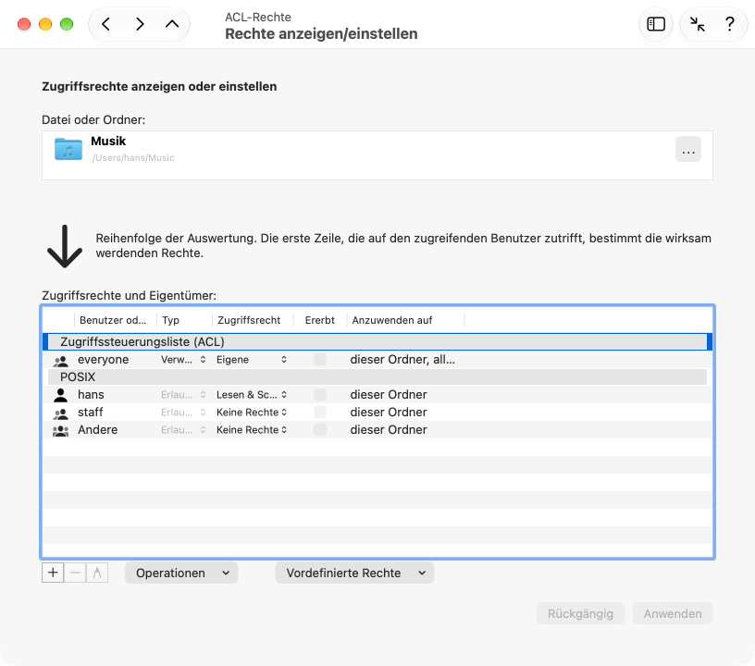
Task: Change access right for hans
Action: pyautogui.click(x=252, y=395)
